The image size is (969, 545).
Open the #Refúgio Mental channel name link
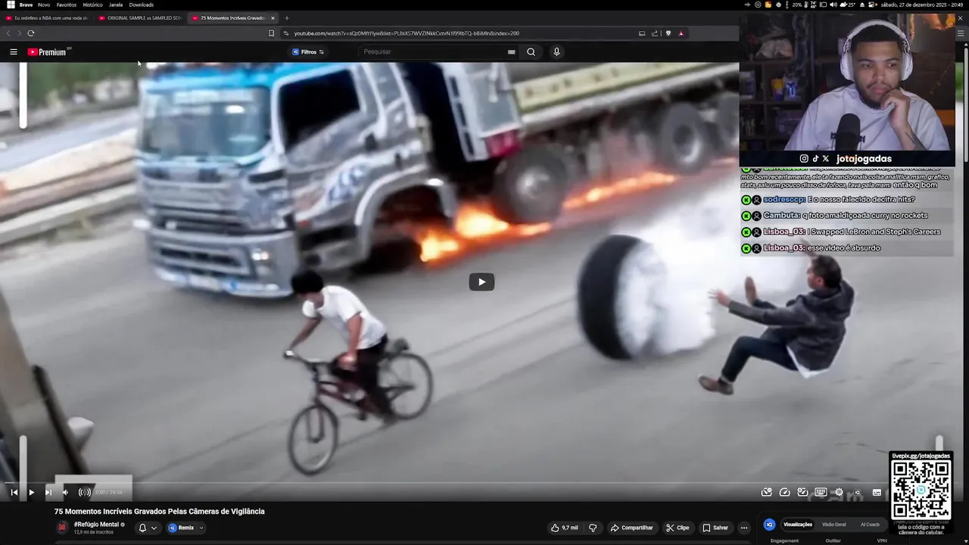tap(96, 525)
